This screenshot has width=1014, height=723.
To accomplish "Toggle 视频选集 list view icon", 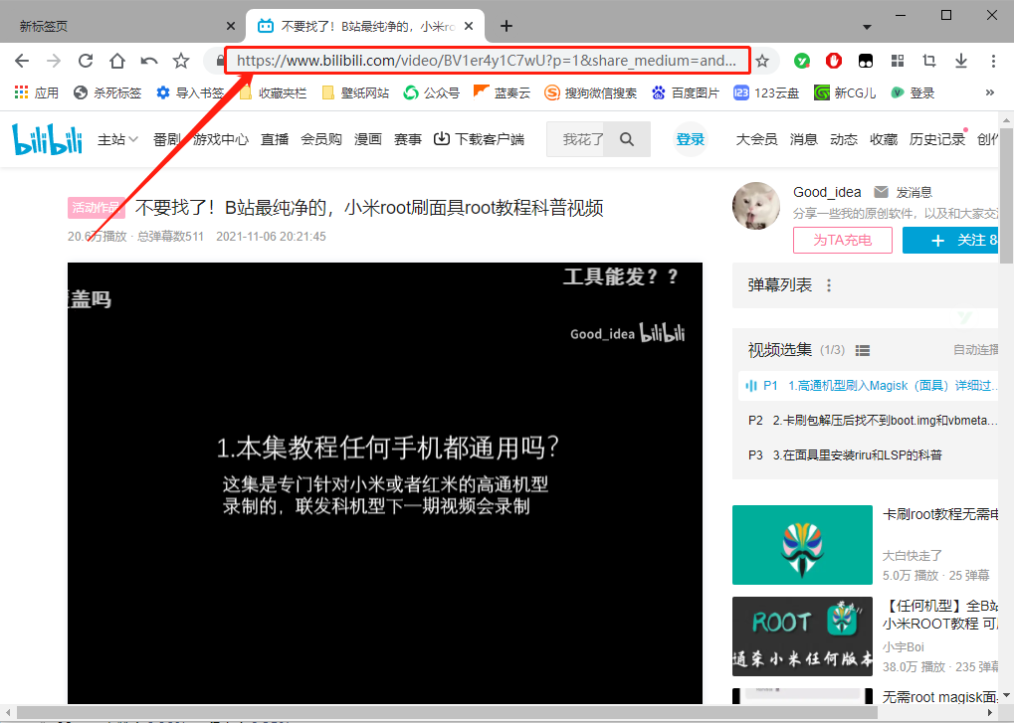I will coord(862,350).
